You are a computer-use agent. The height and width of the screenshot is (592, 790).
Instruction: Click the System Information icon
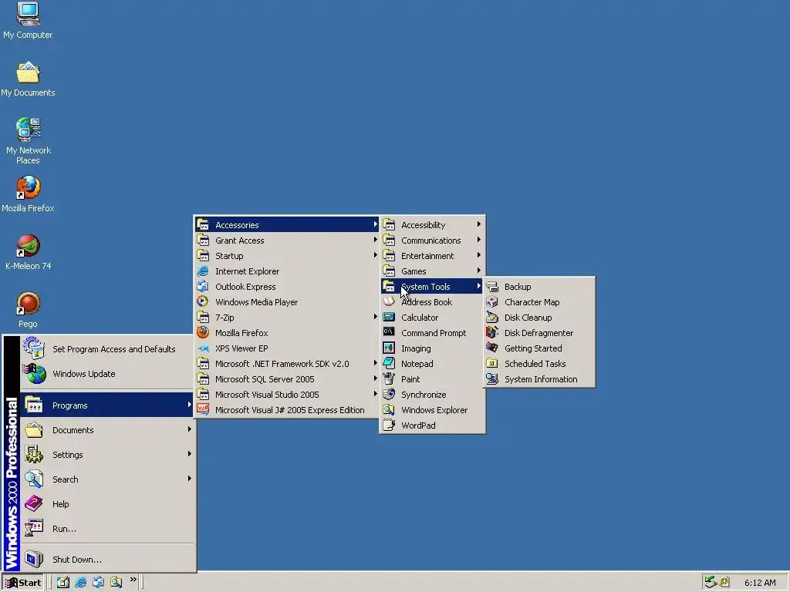(x=492, y=379)
